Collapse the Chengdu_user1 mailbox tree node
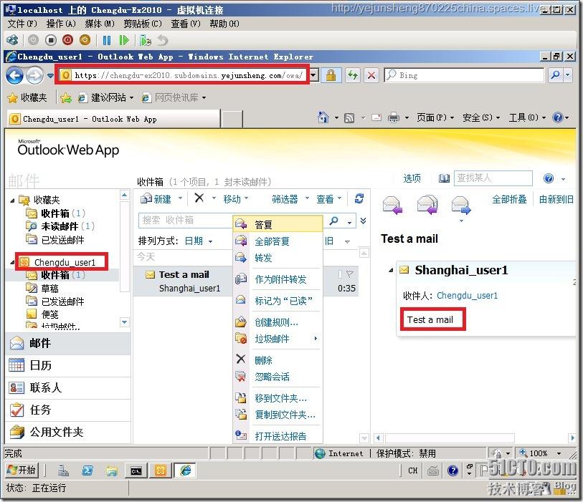 [12, 262]
